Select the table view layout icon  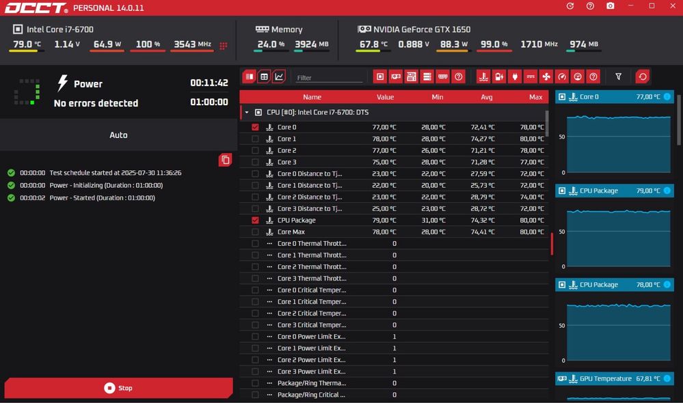[264, 77]
